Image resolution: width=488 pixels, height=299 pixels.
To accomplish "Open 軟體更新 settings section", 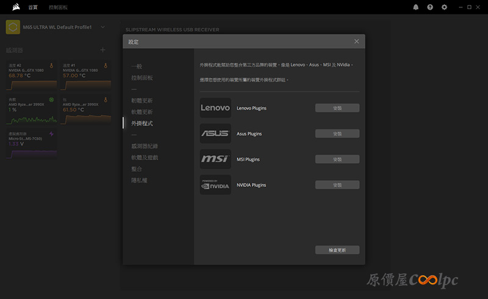I will click(142, 112).
